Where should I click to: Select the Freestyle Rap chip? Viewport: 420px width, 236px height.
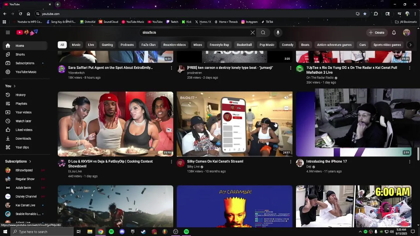point(220,45)
